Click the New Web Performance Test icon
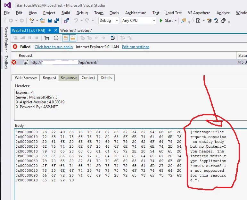Viewport: 247px width, 200px height. pos(209,21)
